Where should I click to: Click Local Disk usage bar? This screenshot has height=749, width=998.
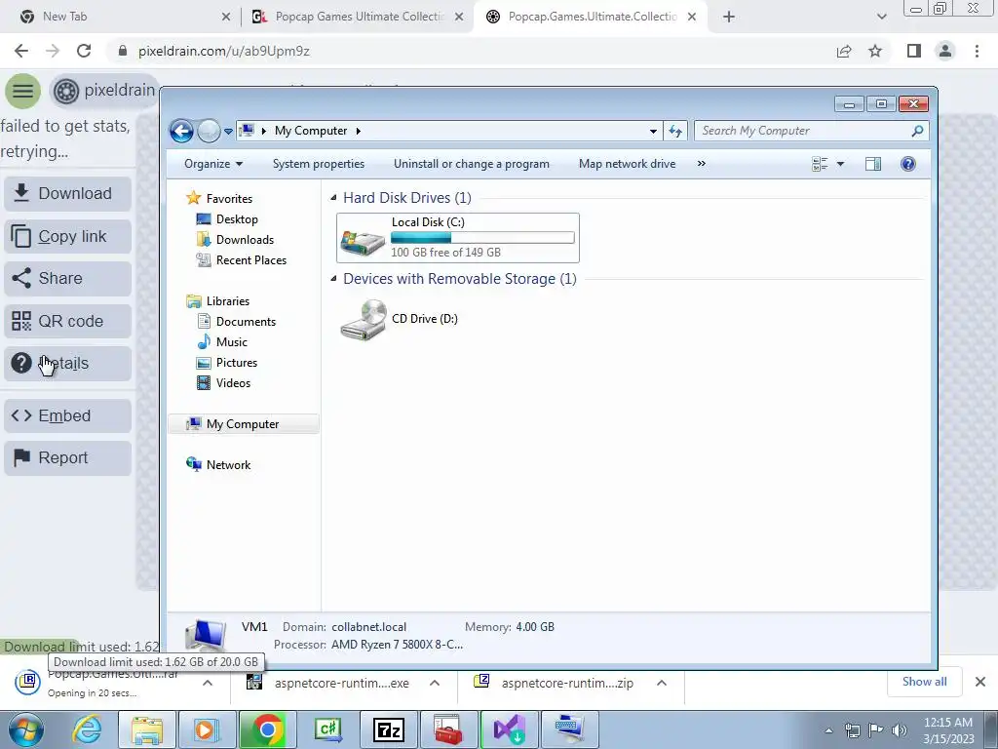482,238
